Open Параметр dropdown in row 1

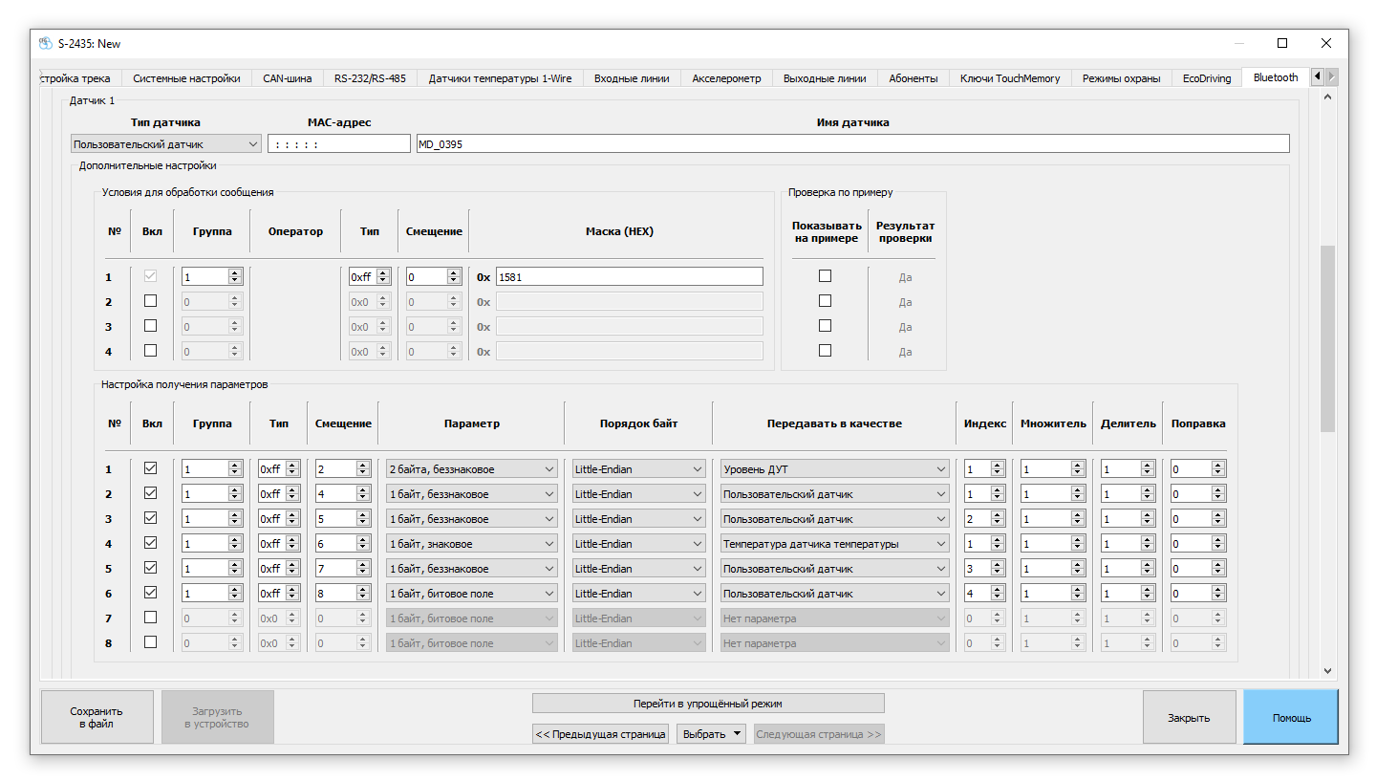pos(471,469)
